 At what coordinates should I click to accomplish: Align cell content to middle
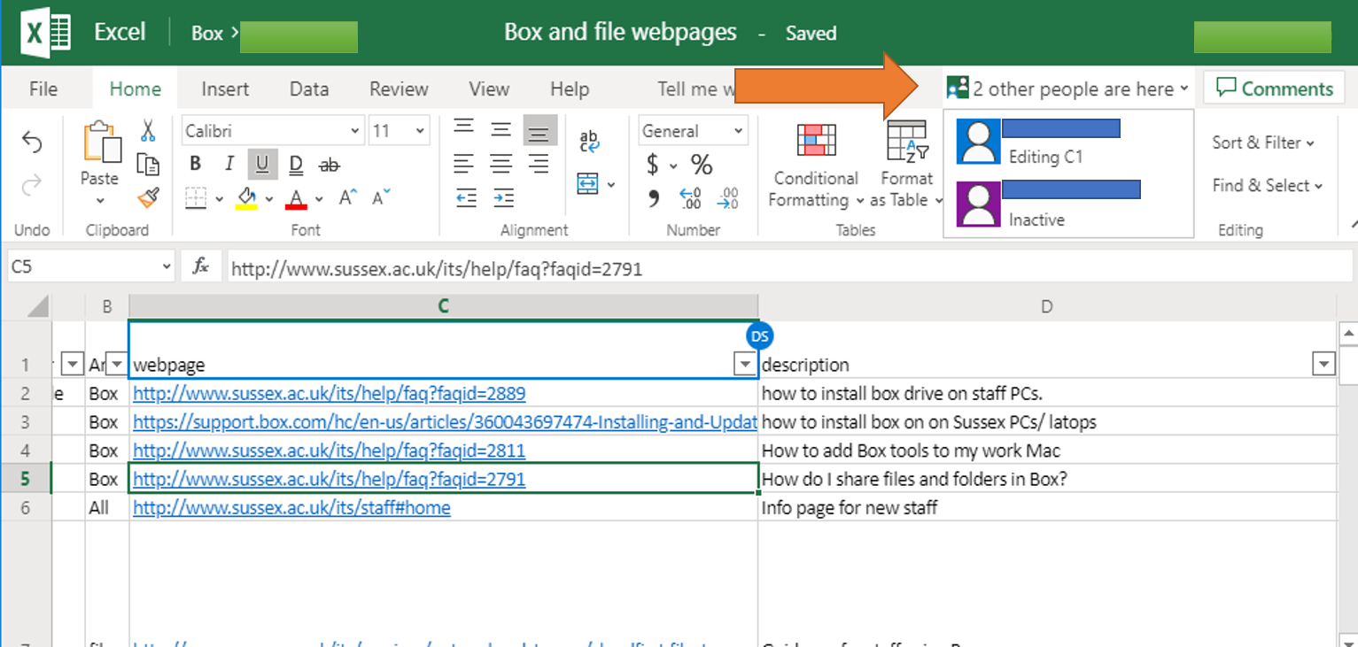[501, 129]
